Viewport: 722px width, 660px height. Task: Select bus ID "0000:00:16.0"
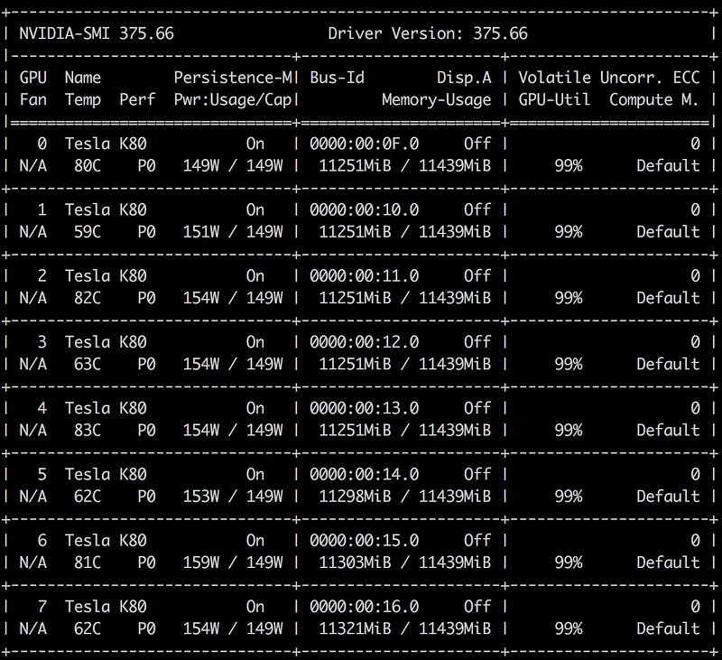tap(365, 607)
